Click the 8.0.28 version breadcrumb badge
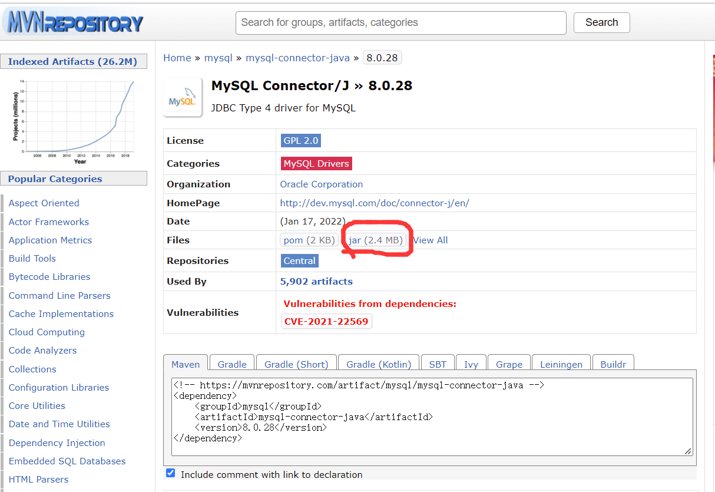715x492 pixels. click(x=382, y=58)
